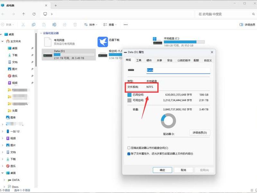The width and height of the screenshot is (257, 193).
Task: Switch to the 自定义 tab
Action: 208,60
